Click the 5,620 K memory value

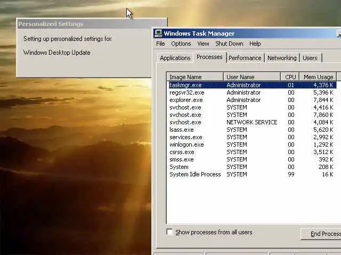(323, 130)
